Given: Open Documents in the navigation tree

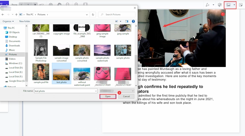Looking at the screenshot, I should 13,41.
